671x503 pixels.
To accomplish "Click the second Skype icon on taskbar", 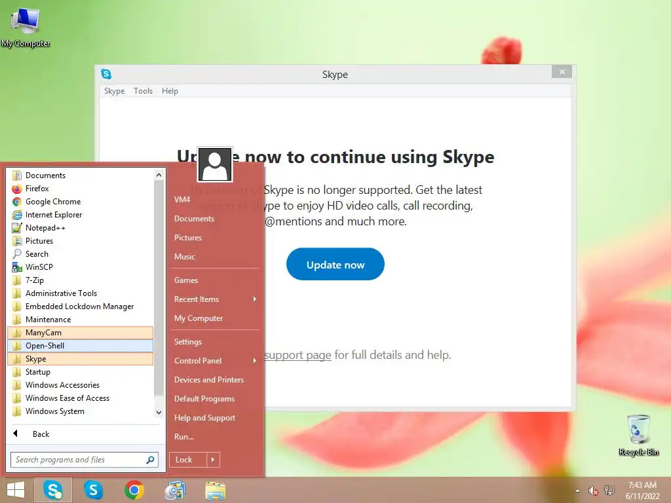I will coord(93,490).
